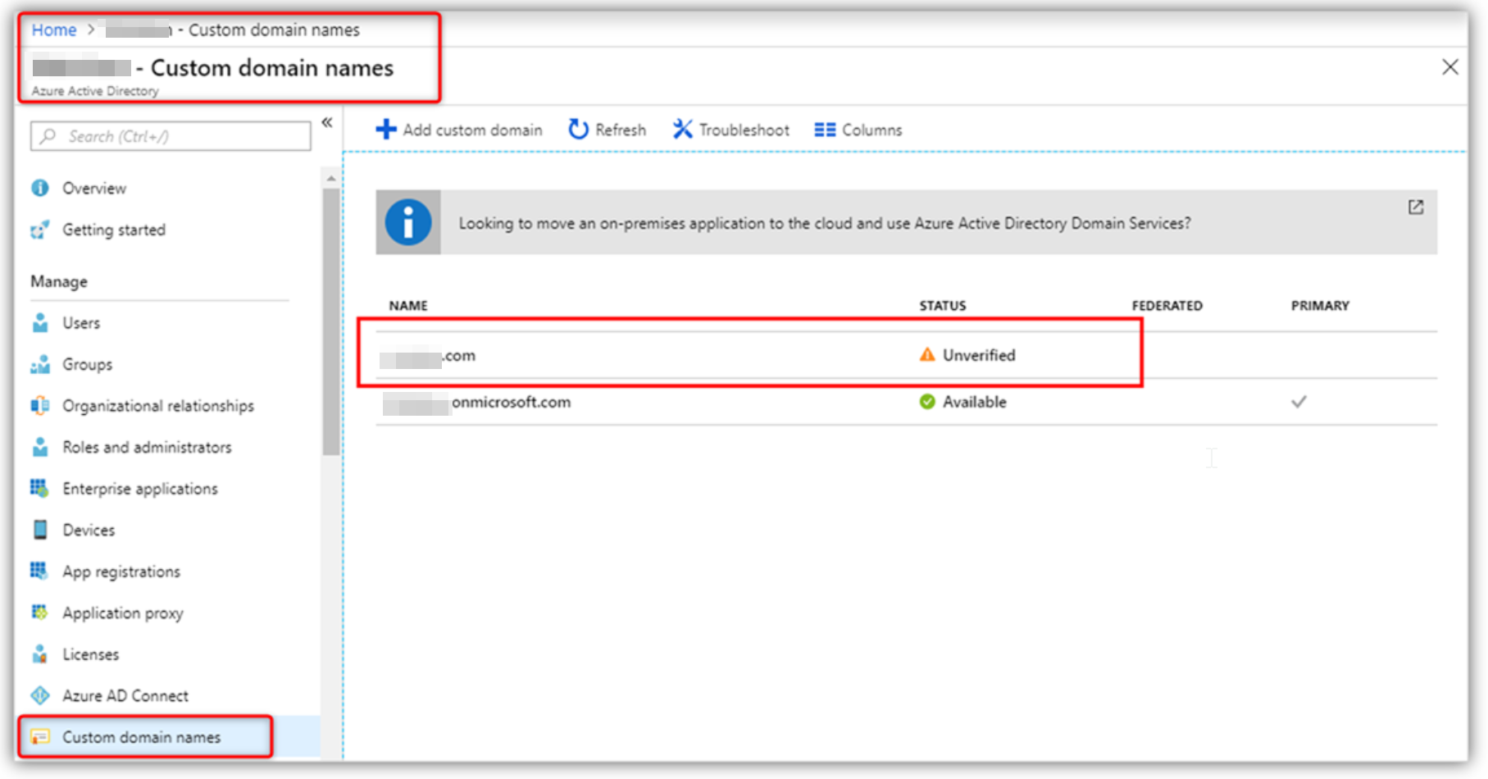Click the Azure AD Connect diamond icon
This screenshot has height=779, width=1488.
click(40, 695)
